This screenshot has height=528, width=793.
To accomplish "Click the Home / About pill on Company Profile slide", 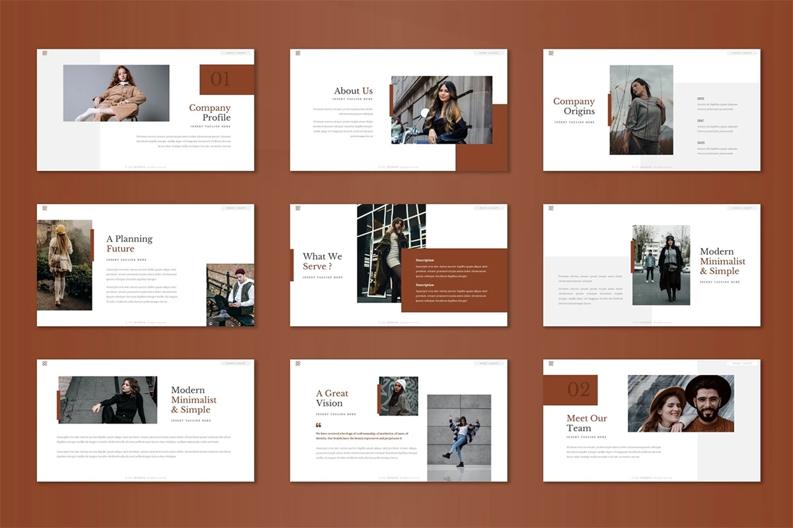I will [x=235, y=53].
